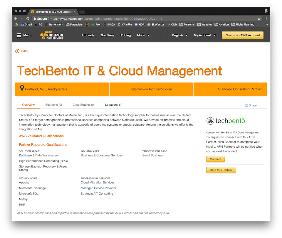Click the TechBento IT & Cloud Management page title
This screenshot has height=238, width=282.
pyautogui.click(x=119, y=71)
